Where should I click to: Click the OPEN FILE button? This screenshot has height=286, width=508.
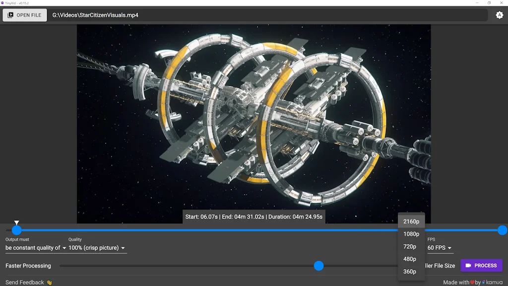tap(24, 15)
